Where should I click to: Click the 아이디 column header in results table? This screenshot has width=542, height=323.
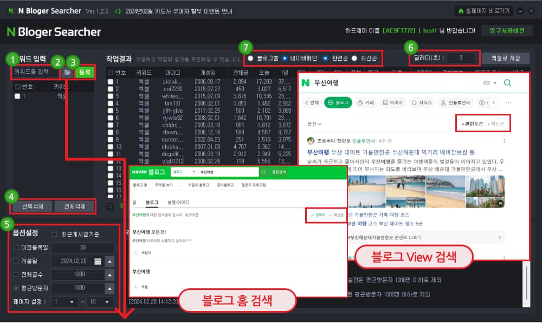click(x=172, y=73)
